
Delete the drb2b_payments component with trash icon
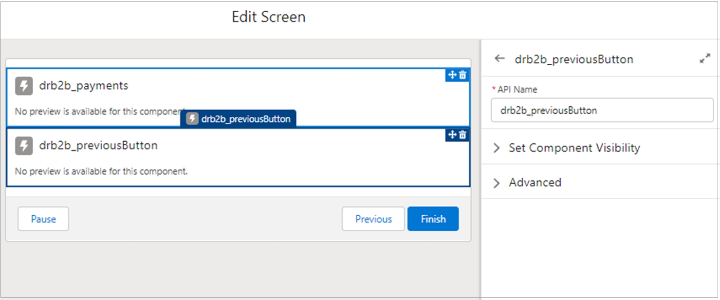point(462,75)
